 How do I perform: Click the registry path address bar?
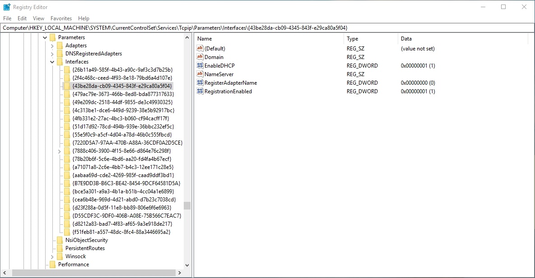pyautogui.click(x=266, y=27)
